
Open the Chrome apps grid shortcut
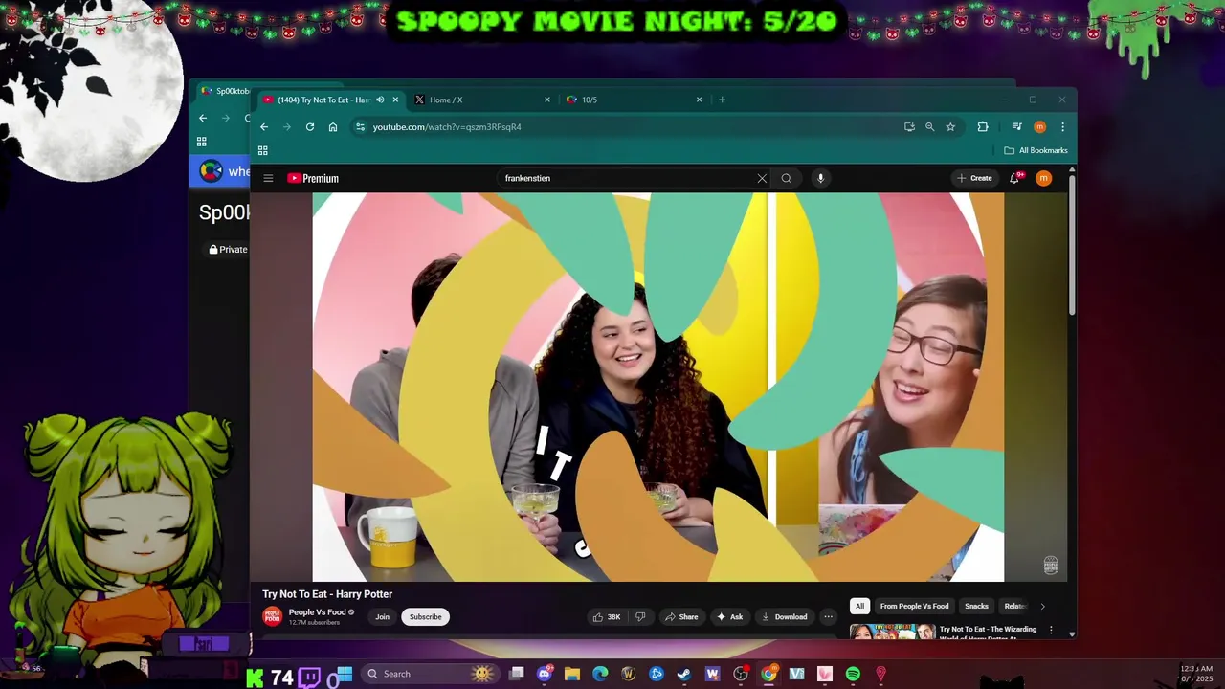coord(262,150)
